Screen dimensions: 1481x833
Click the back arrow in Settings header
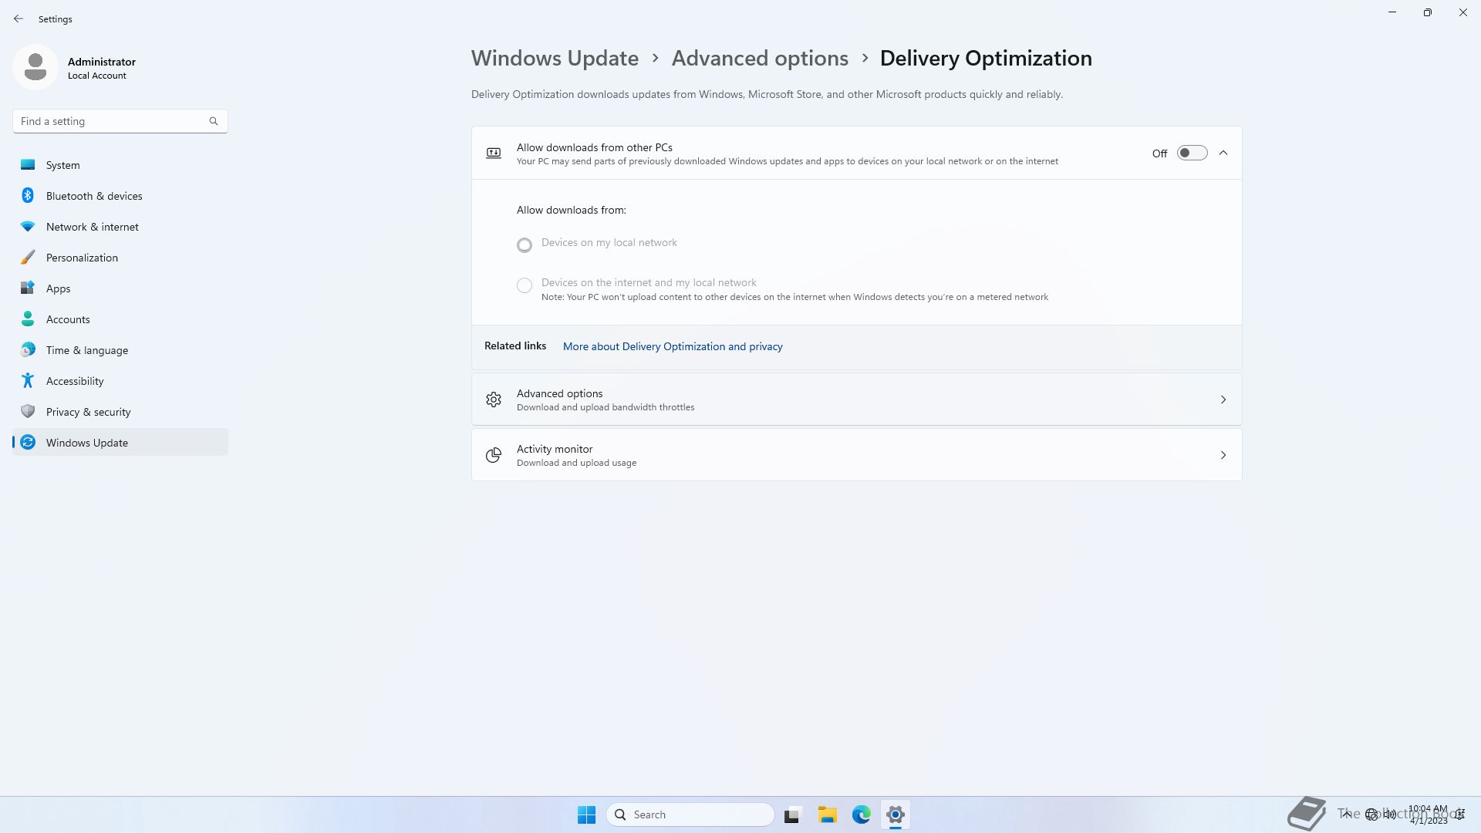19,19
